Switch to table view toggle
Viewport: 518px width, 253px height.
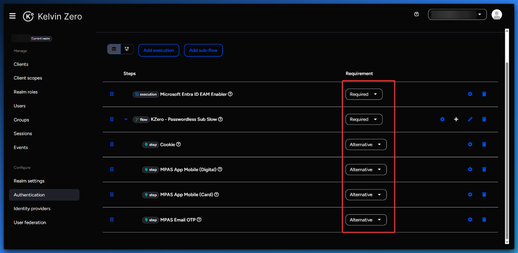[114, 49]
